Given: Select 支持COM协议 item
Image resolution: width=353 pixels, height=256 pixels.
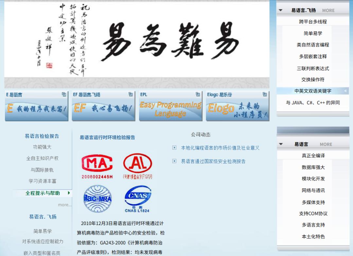Looking at the screenshot, I should tap(313, 214).
